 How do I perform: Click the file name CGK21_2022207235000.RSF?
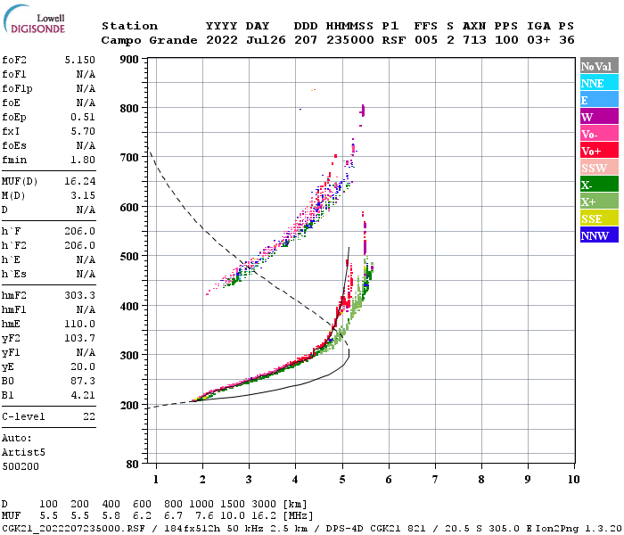tap(74, 529)
